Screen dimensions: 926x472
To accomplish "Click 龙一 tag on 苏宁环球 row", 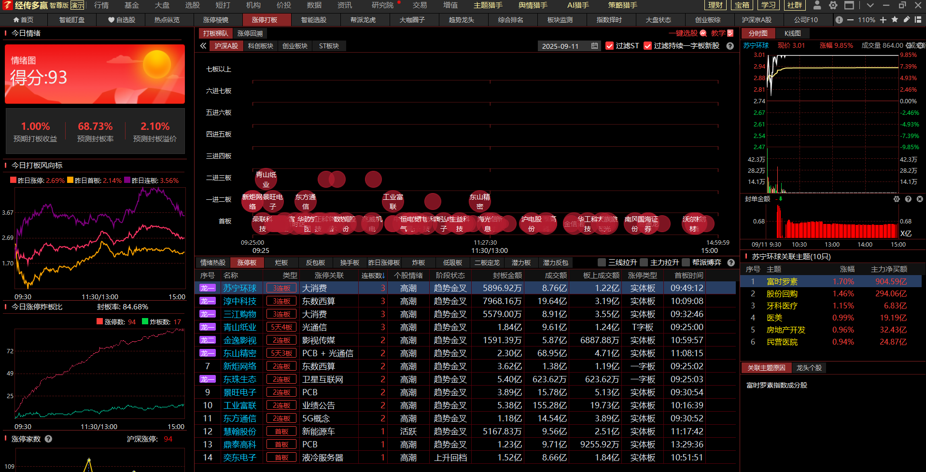I will (x=208, y=288).
